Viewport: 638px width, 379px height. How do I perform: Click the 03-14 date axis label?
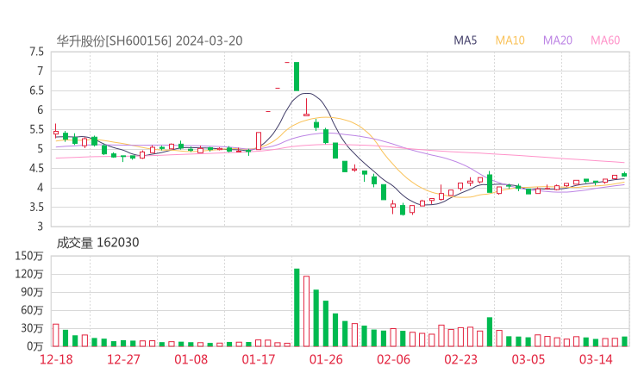tap(596, 359)
